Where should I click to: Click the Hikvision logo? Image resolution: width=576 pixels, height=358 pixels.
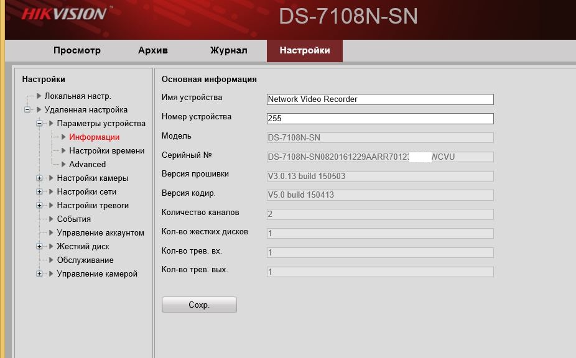[x=64, y=14]
